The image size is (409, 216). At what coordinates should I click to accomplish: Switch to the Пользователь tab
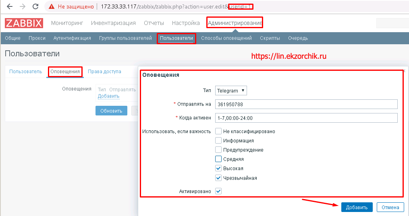(x=25, y=72)
